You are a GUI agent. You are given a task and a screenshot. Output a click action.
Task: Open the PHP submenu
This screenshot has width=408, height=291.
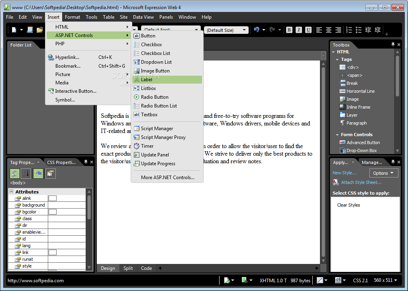tap(88, 43)
